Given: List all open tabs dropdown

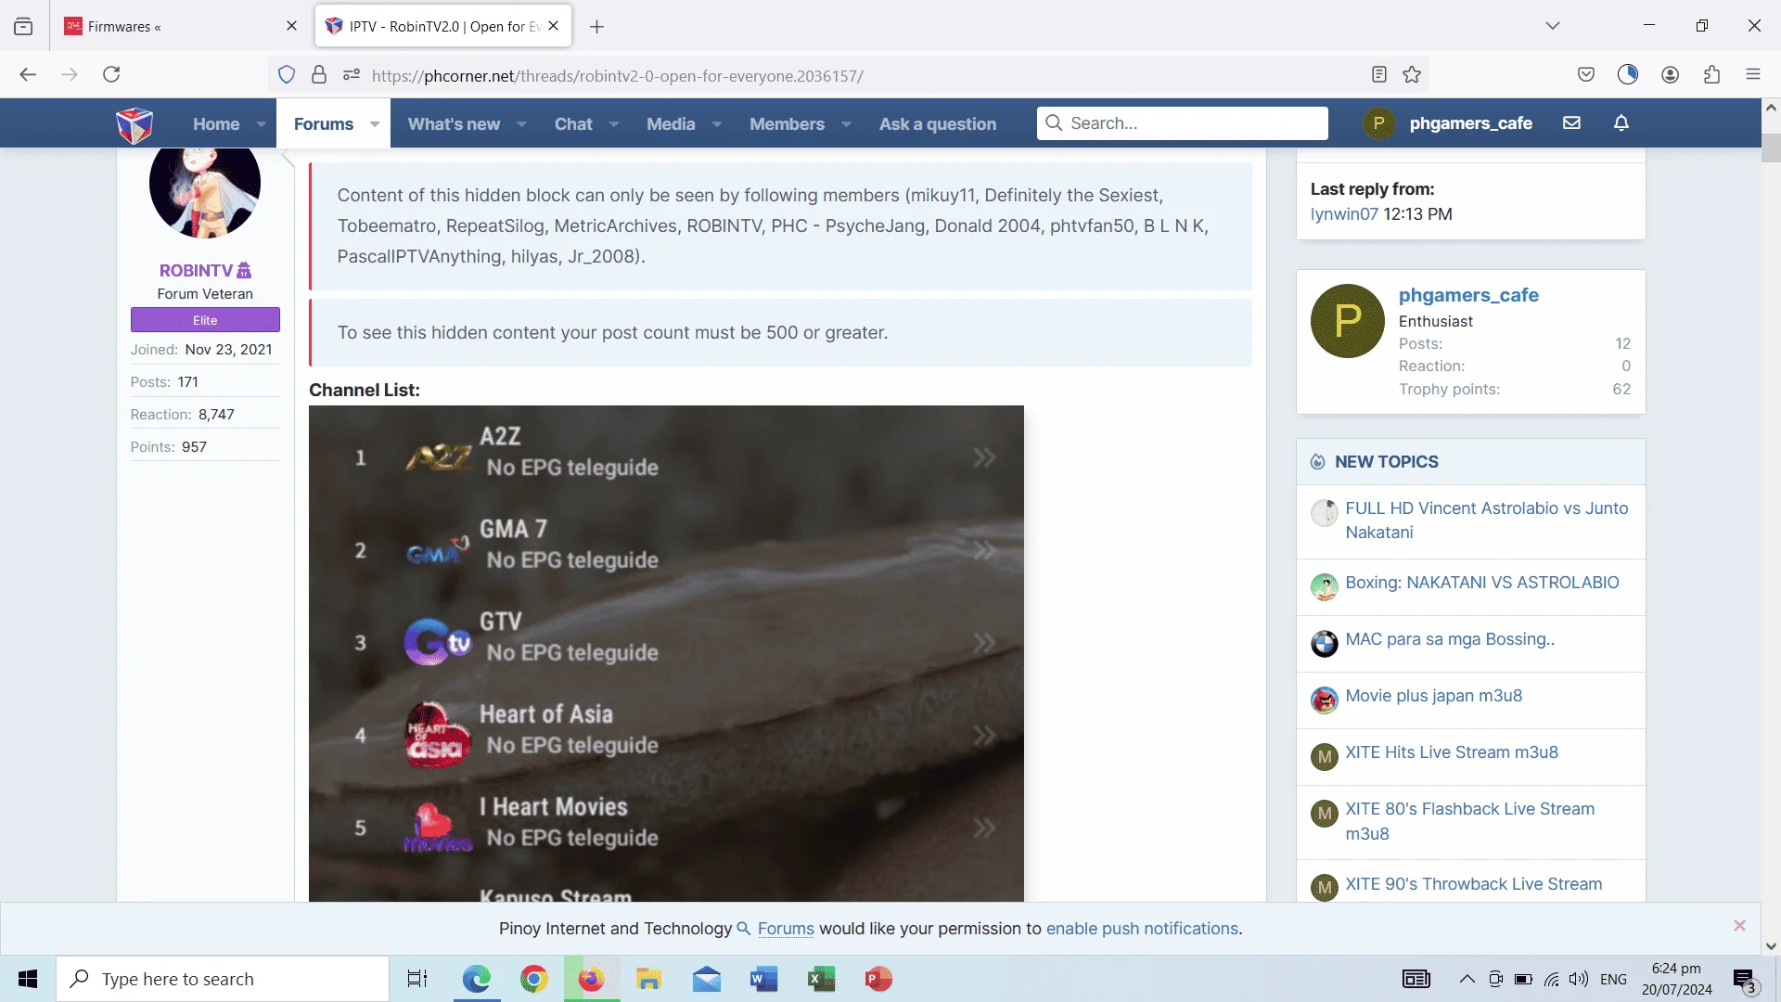Looking at the screenshot, I should 1553,26.
